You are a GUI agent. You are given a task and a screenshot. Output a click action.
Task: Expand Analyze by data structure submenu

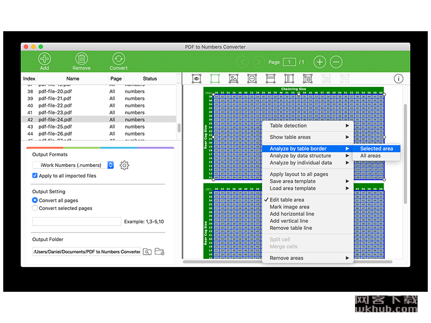[308, 156]
